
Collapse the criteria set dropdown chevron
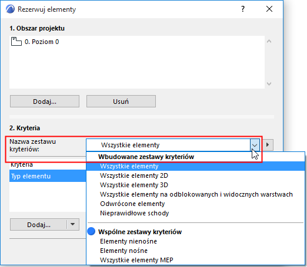tap(255, 145)
